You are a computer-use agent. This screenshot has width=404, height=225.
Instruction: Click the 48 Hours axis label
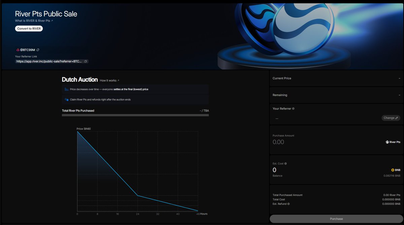[202, 214]
